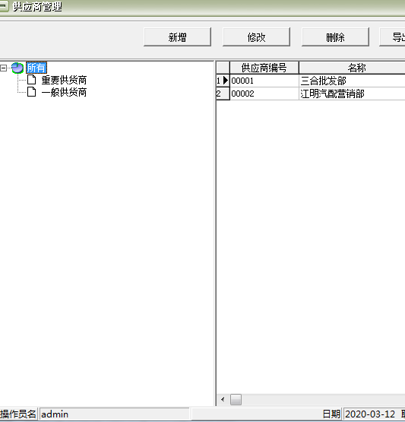Click the admin operator name field
This screenshot has height=422, width=405.
click(x=115, y=414)
